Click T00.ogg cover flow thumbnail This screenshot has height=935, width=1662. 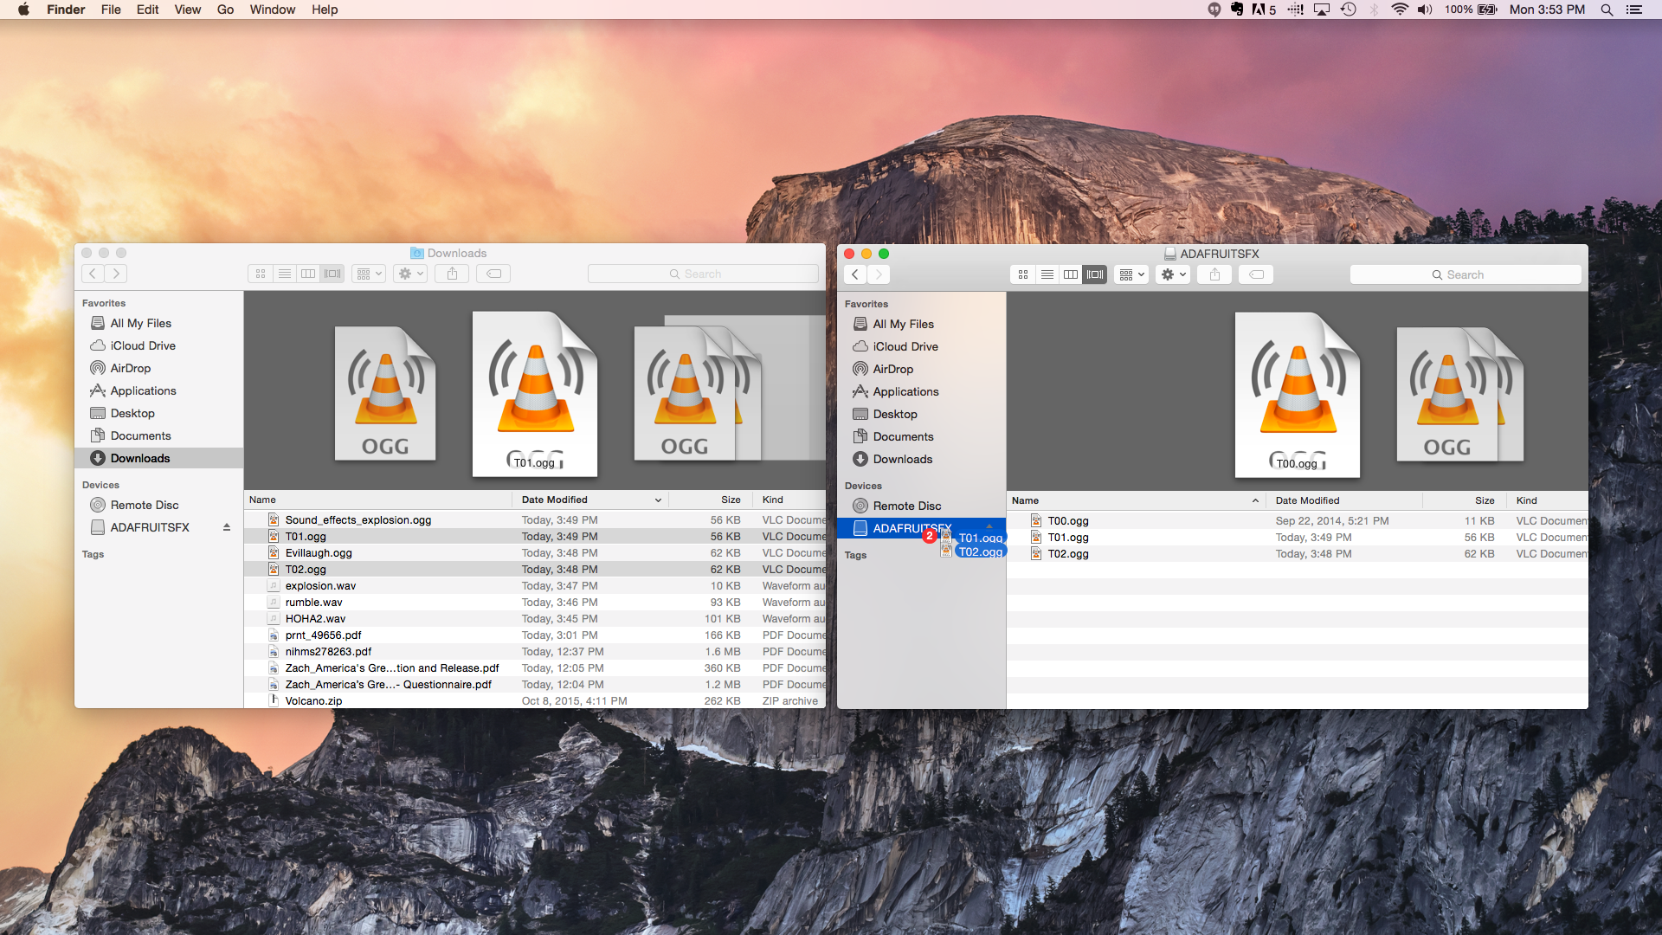point(1297,394)
